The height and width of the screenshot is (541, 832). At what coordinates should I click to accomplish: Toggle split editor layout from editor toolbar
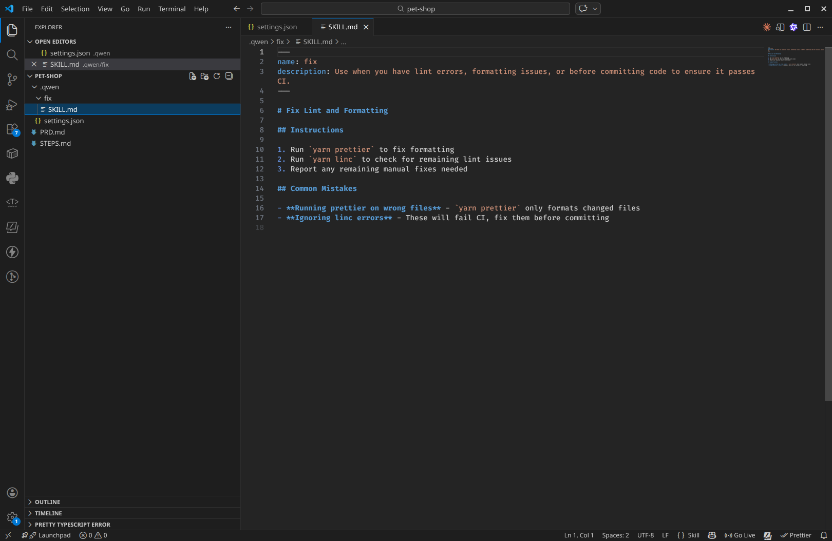[x=807, y=27]
